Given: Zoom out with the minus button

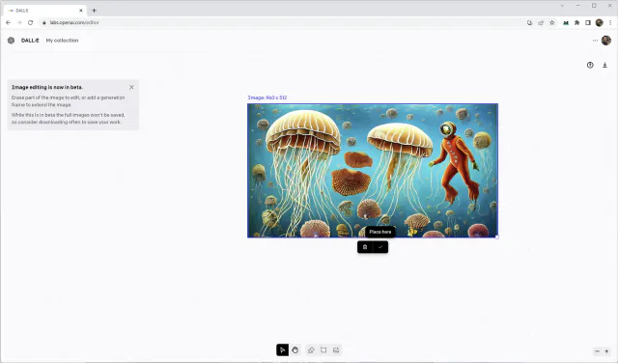Looking at the screenshot, I should pyautogui.click(x=597, y=350).
